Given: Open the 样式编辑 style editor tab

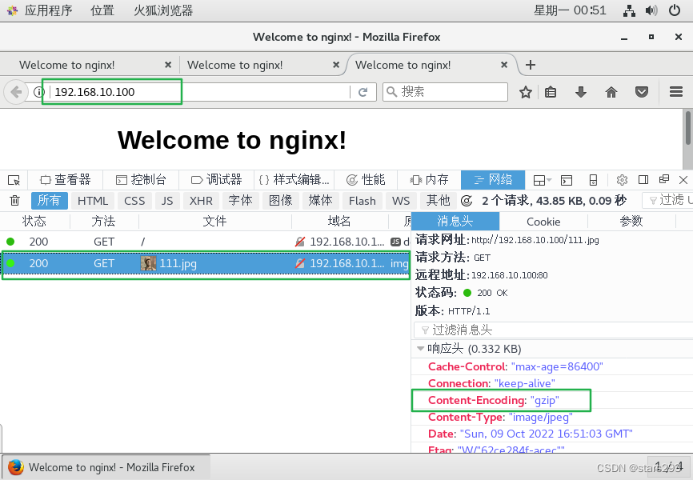Looking at the screenshot, I should point(294,180).
